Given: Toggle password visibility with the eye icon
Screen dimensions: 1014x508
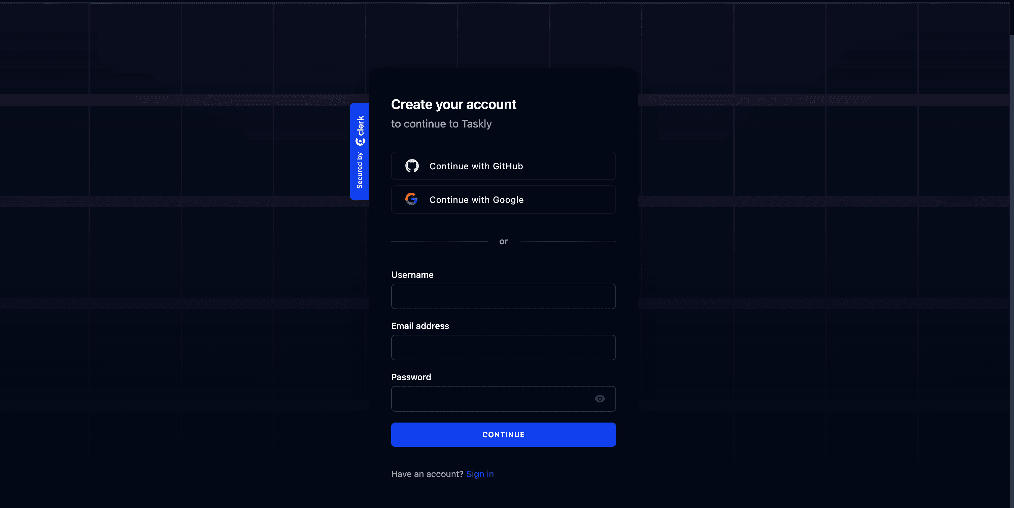Looking at the screenshot, I should (600, 399).
